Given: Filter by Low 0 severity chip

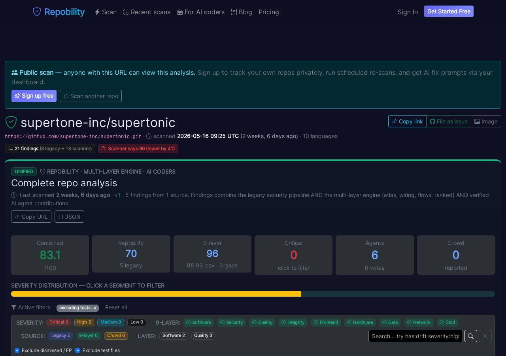Looking at the screenshot, I should tap(137, 322).
